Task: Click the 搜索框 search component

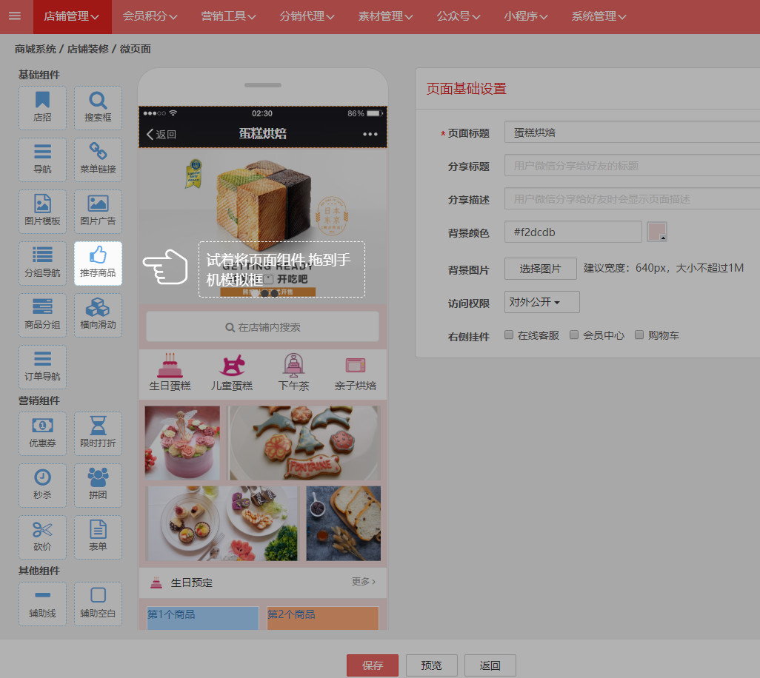Action: pos(98,107)
